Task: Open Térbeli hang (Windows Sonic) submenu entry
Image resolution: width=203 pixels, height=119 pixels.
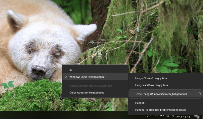Action: tap(166, 94)
